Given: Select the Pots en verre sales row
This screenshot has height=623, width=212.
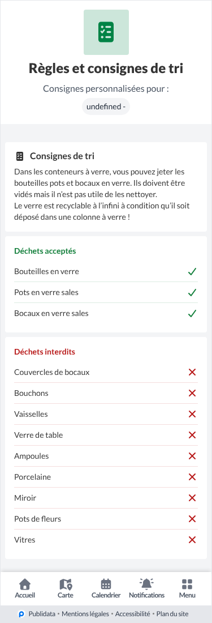Looking at the screenshot, I should [106, 292].
